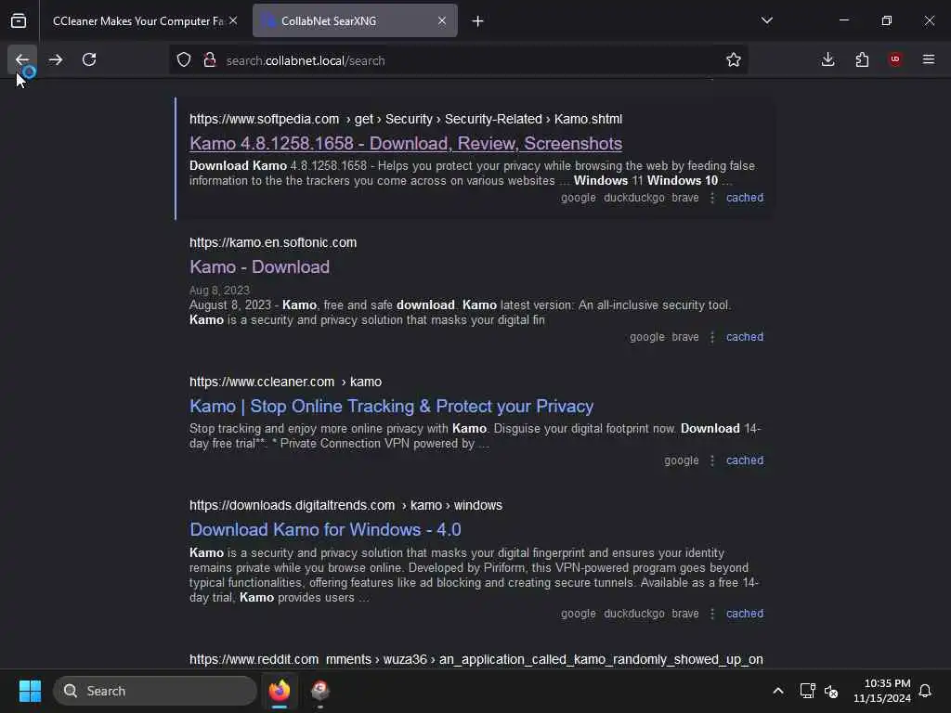Open the downloads panel
951x713 pixels.
click(x=827, y=59)
